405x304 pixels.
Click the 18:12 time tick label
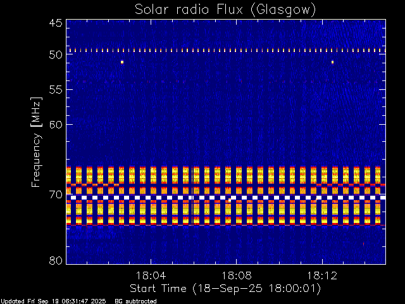(322, 275)
